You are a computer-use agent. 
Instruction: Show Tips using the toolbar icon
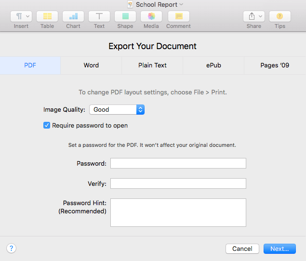click(x=280, y=16)
